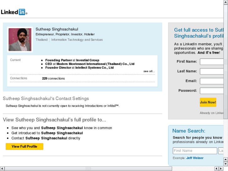Click the Join Now! button
Image resolution: width=228 pixels, height=171 pixels.
pos(208,102)
